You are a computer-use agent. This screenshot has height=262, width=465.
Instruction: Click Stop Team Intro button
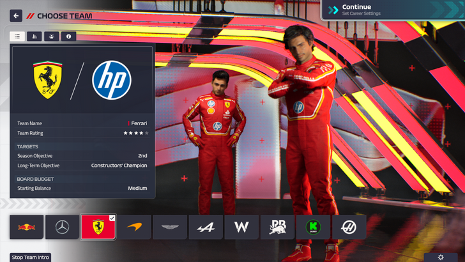pyautogui.click(x=31, y=258)
